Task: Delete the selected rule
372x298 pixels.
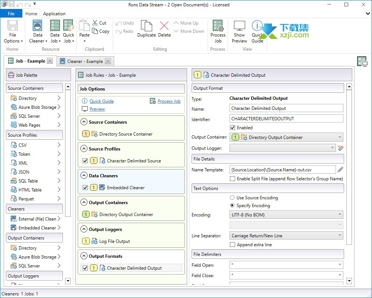Action: coord(164,29)
